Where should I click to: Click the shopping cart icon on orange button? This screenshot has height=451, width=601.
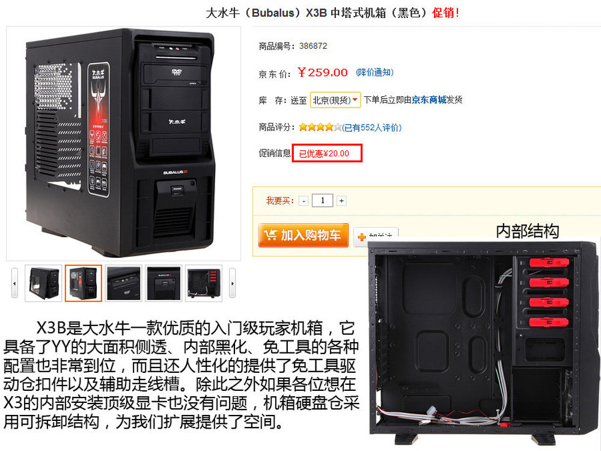pyautogui.click(x=270, y=235)
